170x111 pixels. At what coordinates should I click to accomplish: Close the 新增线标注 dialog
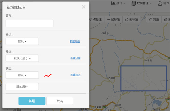(x=84, y=7)
